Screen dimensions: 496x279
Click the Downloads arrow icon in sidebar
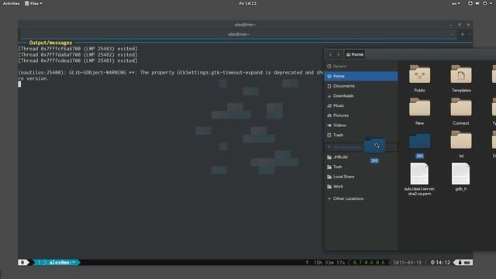coord(329,95)
